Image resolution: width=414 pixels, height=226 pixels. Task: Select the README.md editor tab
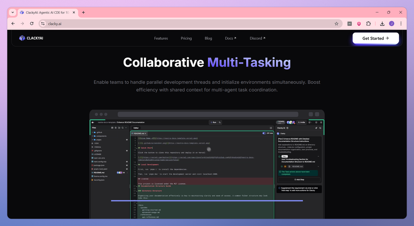(139, 133)
